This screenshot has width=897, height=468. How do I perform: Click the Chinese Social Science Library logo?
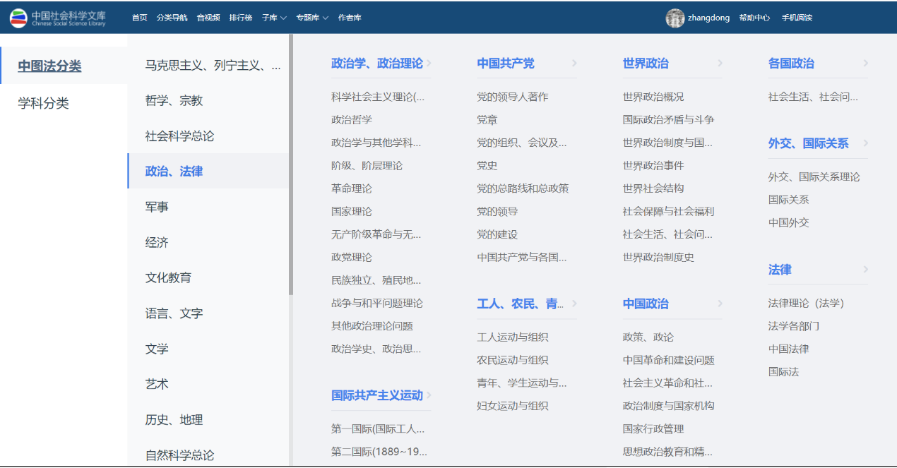pyautogui.click(x=58, y=18)
